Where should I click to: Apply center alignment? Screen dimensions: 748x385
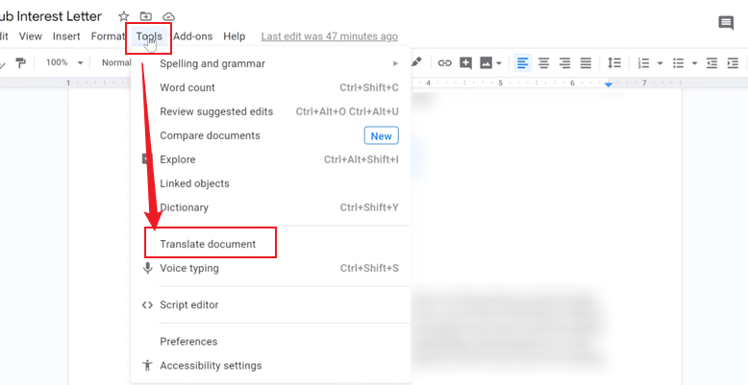coord(544,63)
